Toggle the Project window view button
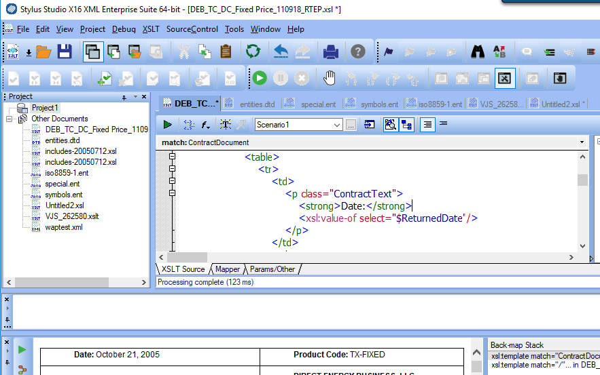The height and width of the screenshot is (375, 600). click(93, 52)
